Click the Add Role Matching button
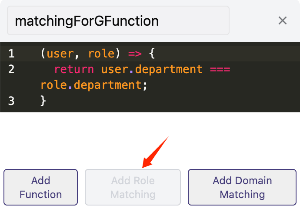Viewport: 300px width, 209px height. [133, 187]
